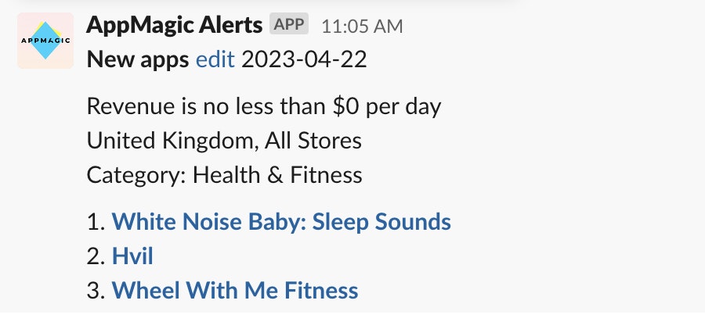The height and width of the screenshot is (322, 705).
Task: Click the Health & Fitness text
Action: coord(277,174)
